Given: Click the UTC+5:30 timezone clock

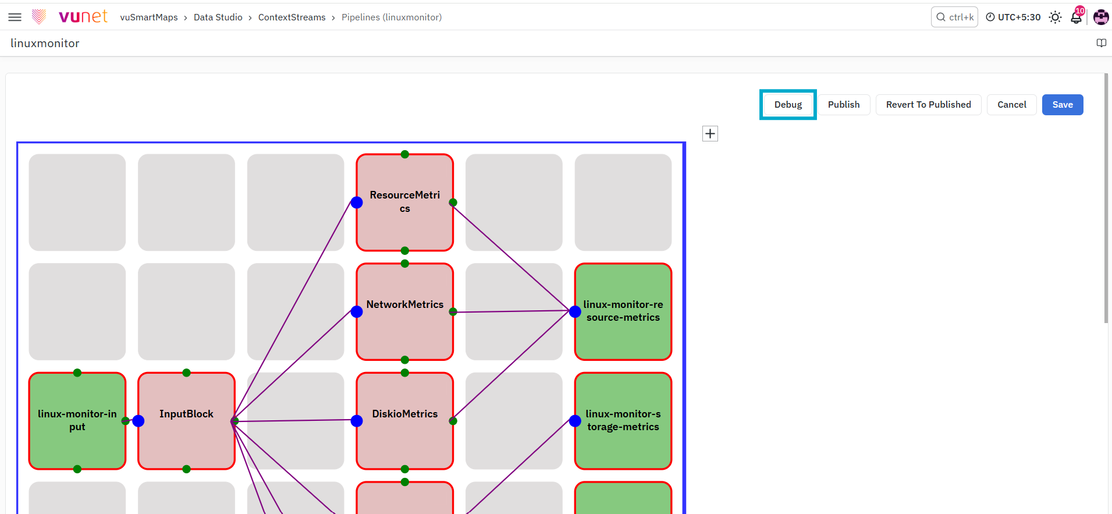Looking at the screenshot, I should [1013, 17].
